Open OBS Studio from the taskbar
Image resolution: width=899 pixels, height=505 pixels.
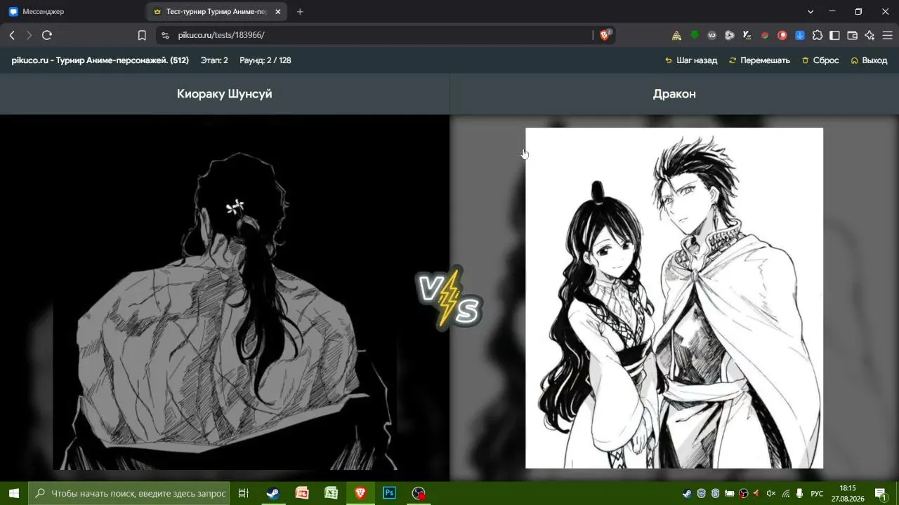click(419, 493)
